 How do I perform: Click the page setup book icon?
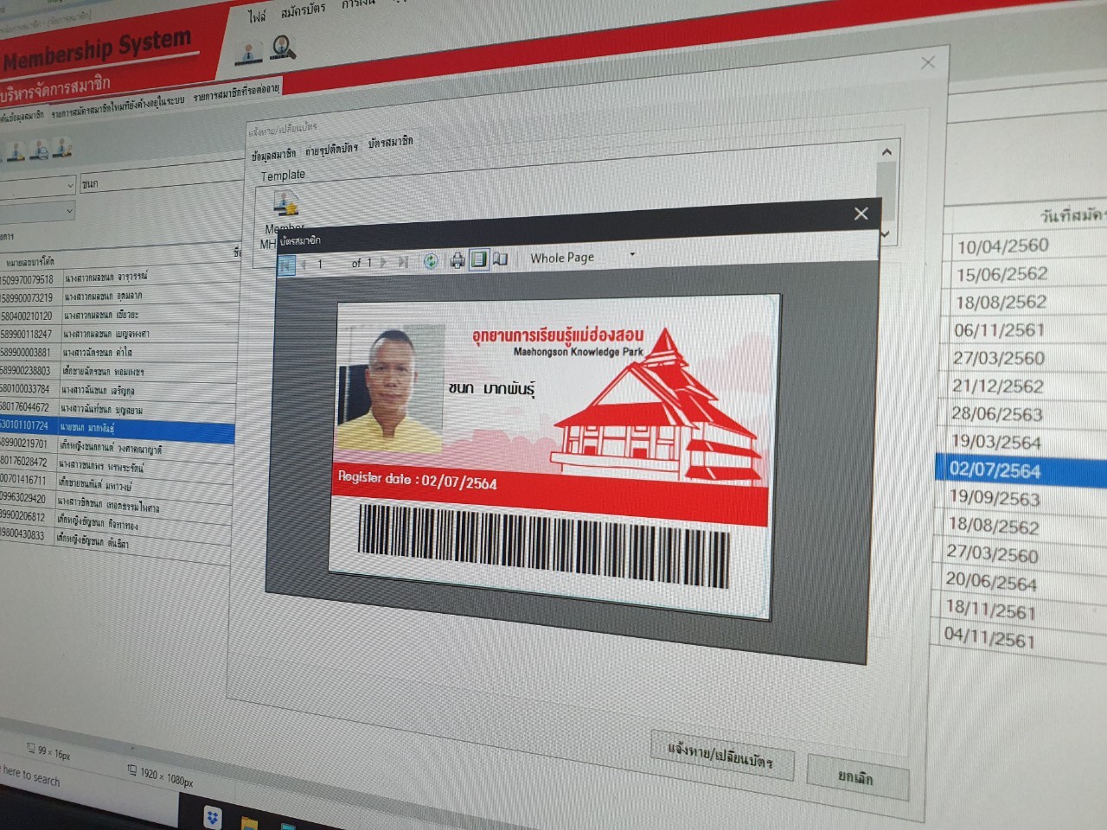(501, 259)
